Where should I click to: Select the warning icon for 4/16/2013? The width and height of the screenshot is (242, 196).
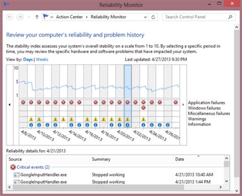pos(87,119)
